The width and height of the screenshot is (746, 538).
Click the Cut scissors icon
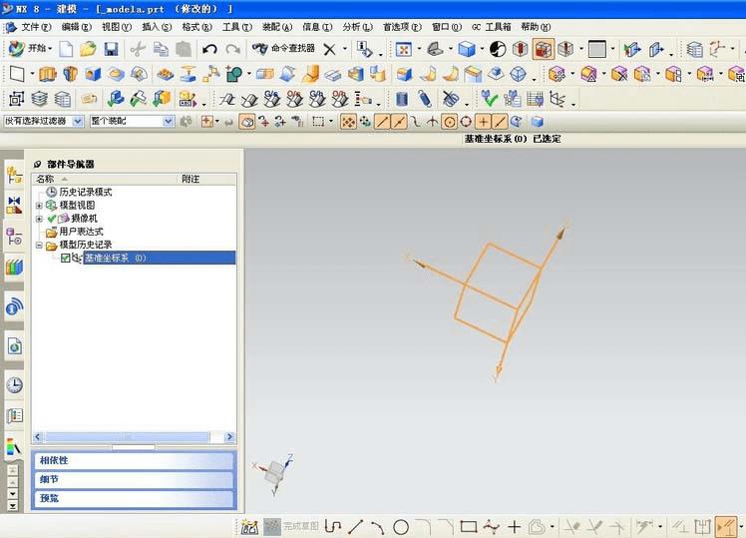point(137,49)
